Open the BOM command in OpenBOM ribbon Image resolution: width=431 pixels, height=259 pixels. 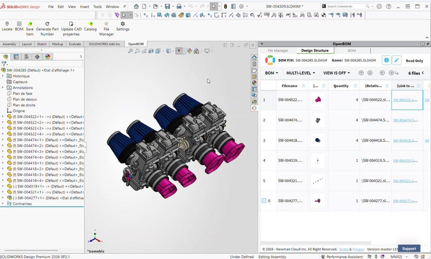point(19,26)
